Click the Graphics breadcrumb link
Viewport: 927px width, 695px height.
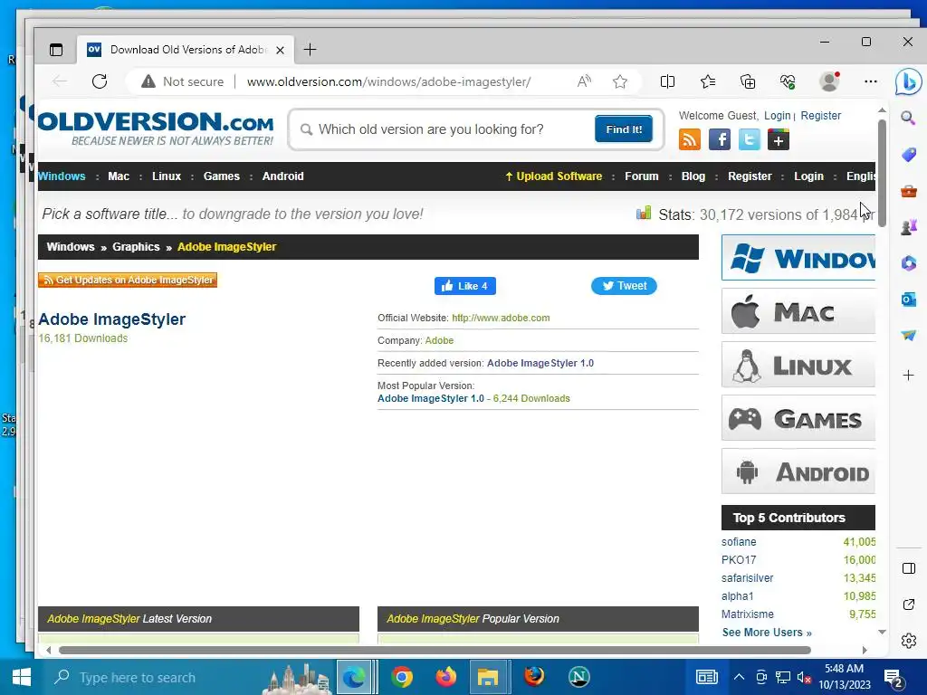tap(136, 247)
